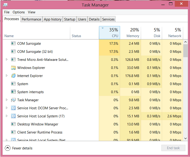
Task: Close the Task Manager window
Action: 181,4
